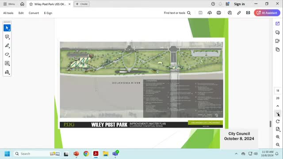Open PowerPoint from the taskbar
This screenshot has height=159, width=283.
pyautogui.click(x=76, y=154)
